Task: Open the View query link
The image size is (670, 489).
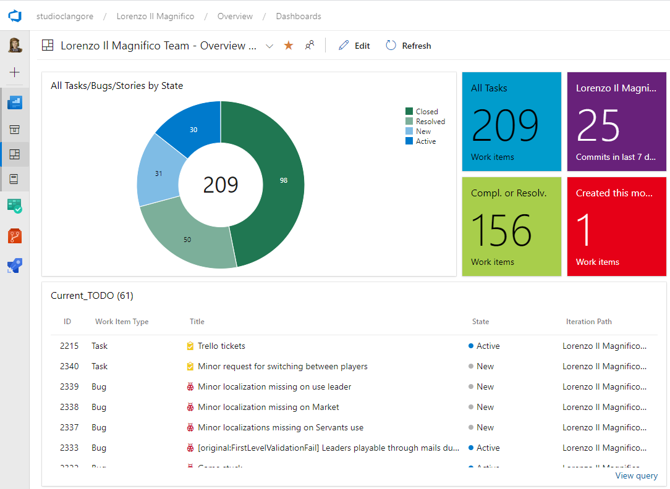Action: (x=636, y=475)
